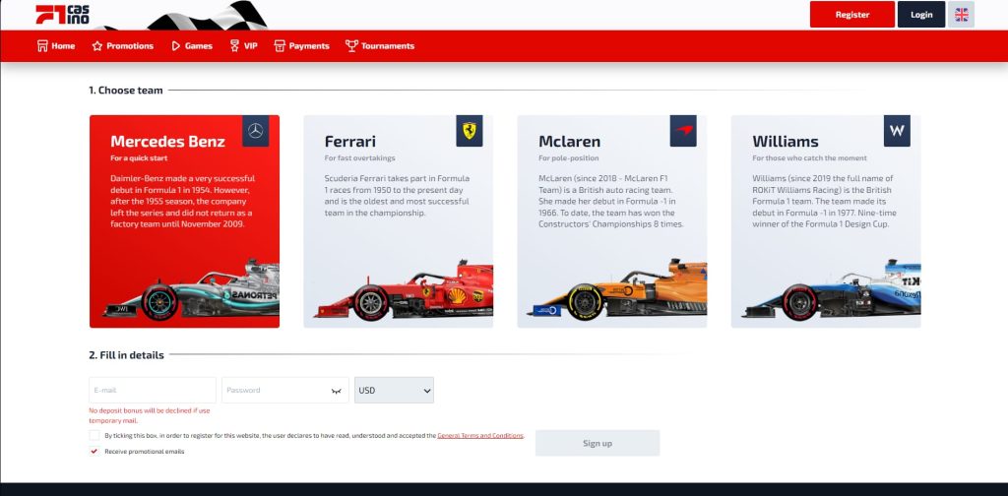Click the McLaren swoosh logo badge
1008x496 pixels.
point(683,131)
